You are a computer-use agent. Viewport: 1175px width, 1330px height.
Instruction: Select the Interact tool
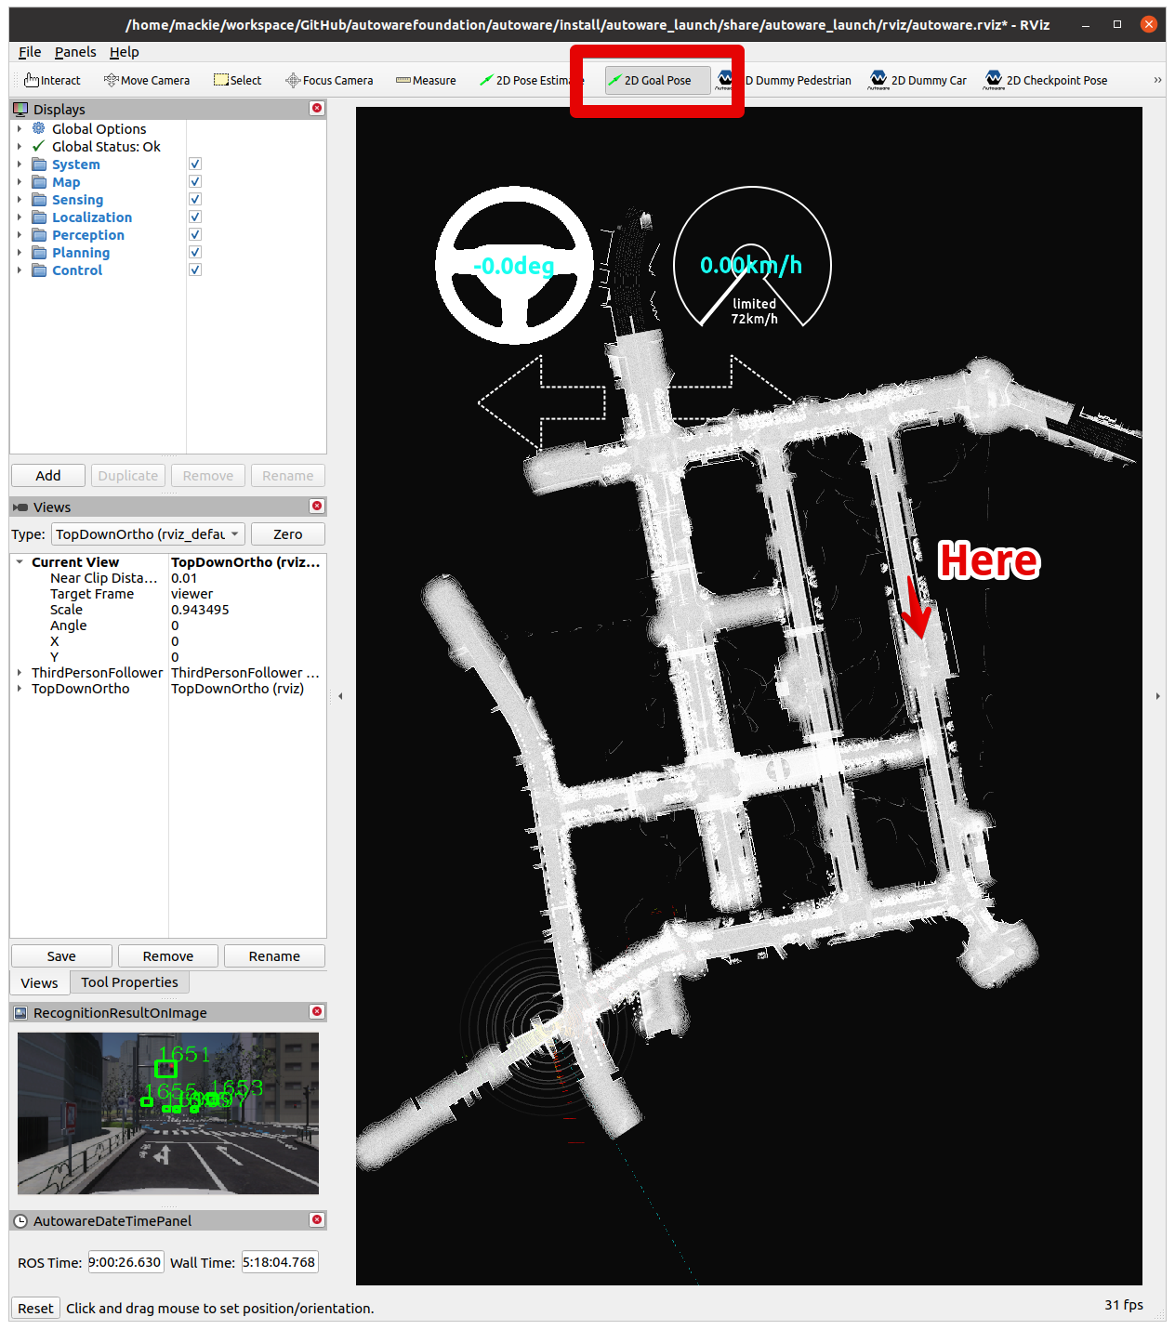tap(52, 80)
